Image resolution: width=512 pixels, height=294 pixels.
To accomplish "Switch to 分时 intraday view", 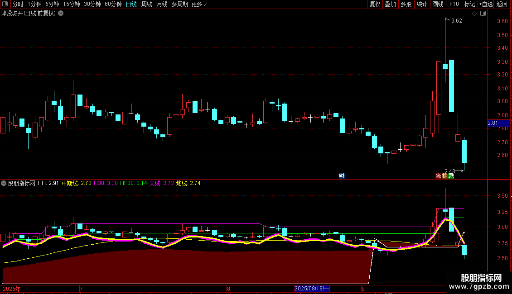I will point(18,4).
